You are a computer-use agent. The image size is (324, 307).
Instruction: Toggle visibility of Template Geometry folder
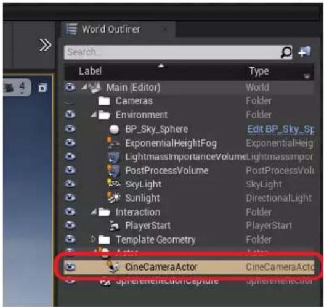pos(70,239)
